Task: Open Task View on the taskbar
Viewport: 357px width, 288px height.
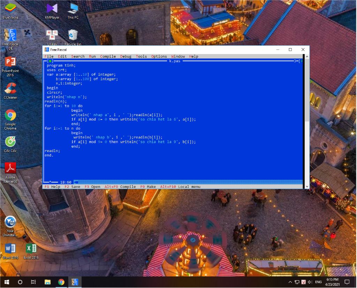Action: tap(33, 282)
